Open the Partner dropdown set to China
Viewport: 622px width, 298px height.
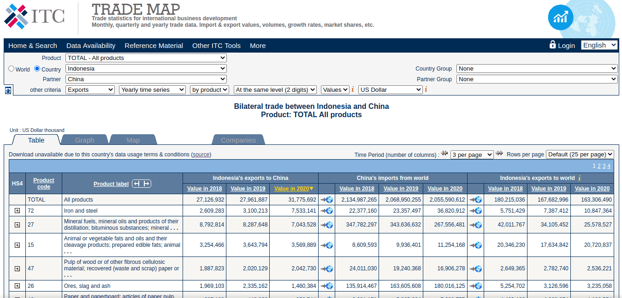146,79
